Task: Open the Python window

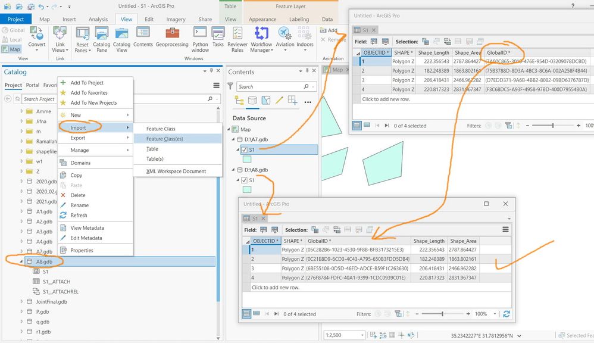Action: click(x=200, y=39)
